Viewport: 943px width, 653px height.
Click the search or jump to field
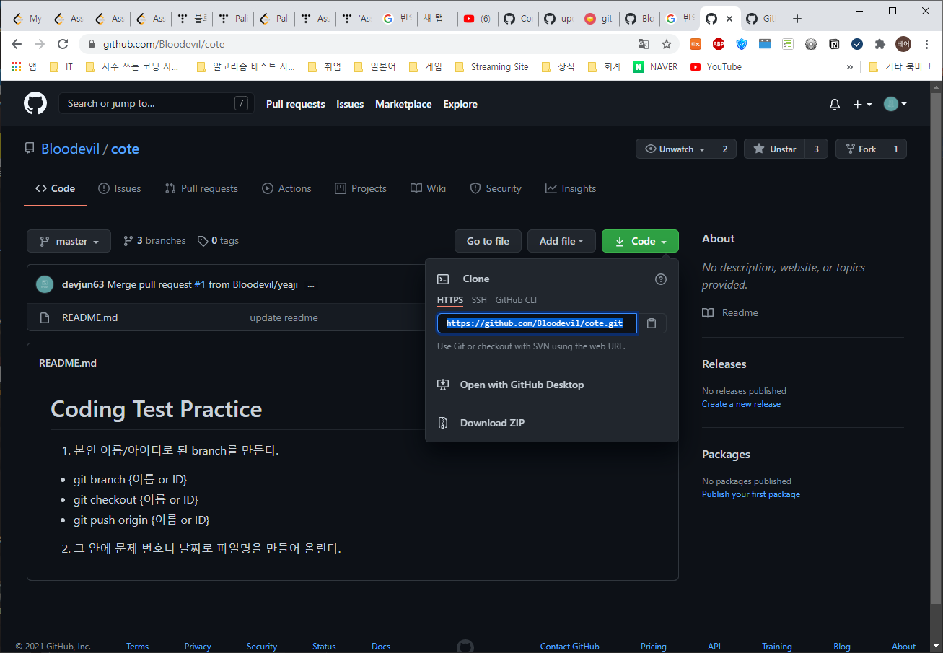pos(157,103)
